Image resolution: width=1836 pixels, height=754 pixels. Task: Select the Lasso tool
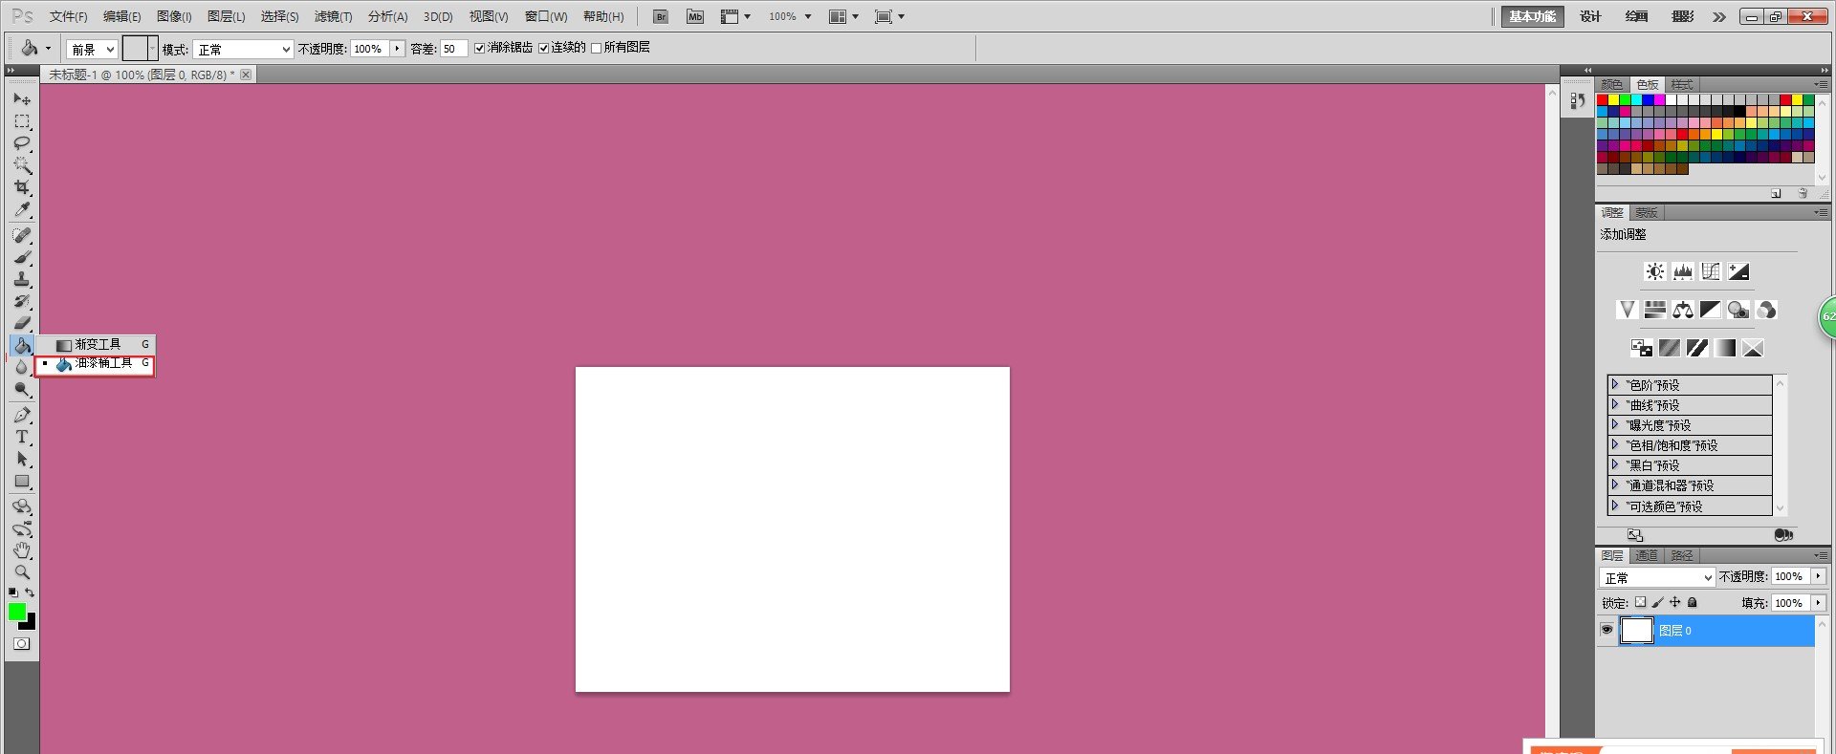coord(22,143)
